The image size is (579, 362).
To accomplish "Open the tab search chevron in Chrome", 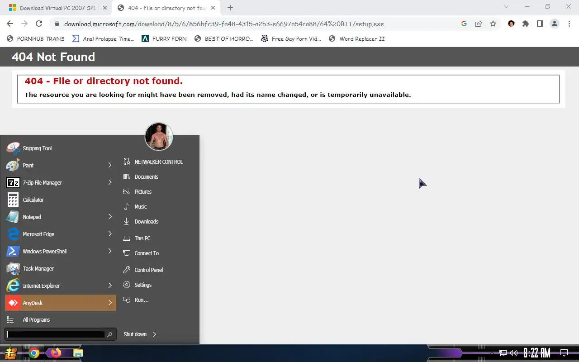I will [506, 7].
